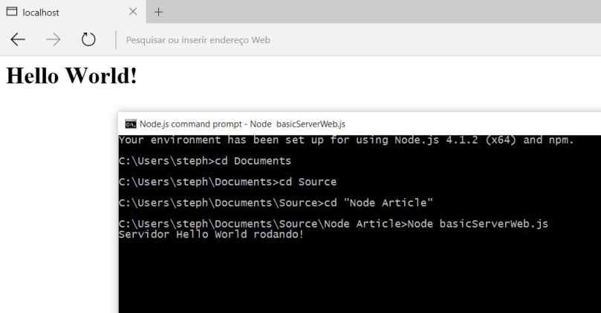This screenshot has width=601, height=313.
Task: Click the Hello World! heading
Action: point(71,76)
